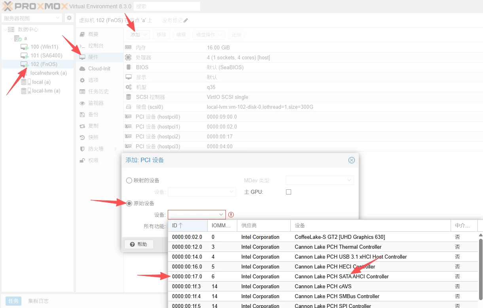
Task: Click the backup floppy disk icon
Action: point(82,115)
